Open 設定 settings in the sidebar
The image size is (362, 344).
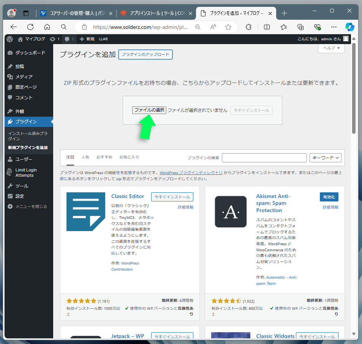click(29, 196)
